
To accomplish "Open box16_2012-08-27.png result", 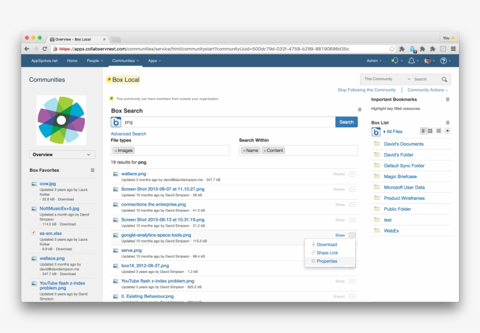I will click(145, 266).
